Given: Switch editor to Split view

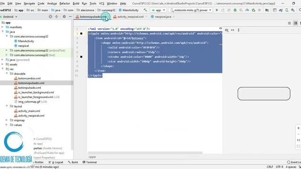Looking at the screenshot, I should point(295,23).
